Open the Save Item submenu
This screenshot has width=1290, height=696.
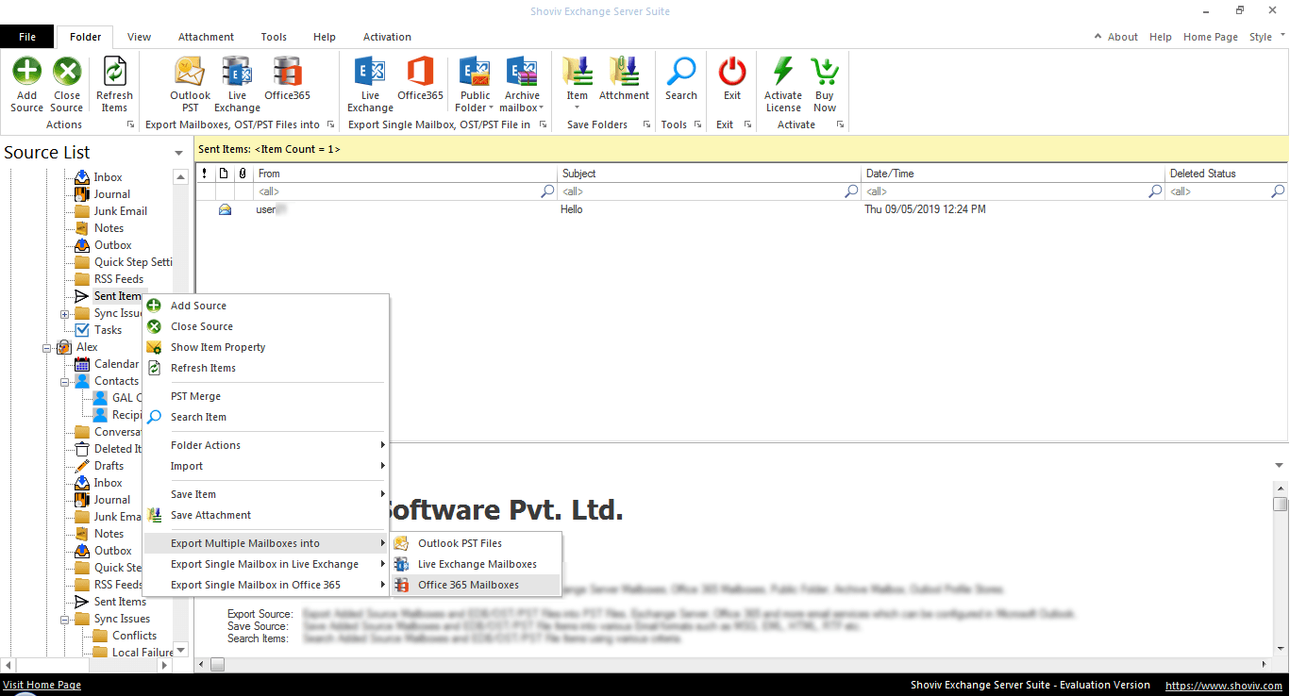coord(266,494)
